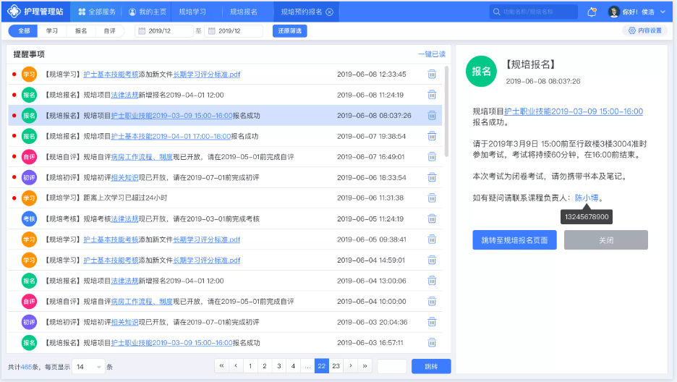Click the 关闭 button
The height and width of the screenshot is (382, 677).
click(606, 240)
